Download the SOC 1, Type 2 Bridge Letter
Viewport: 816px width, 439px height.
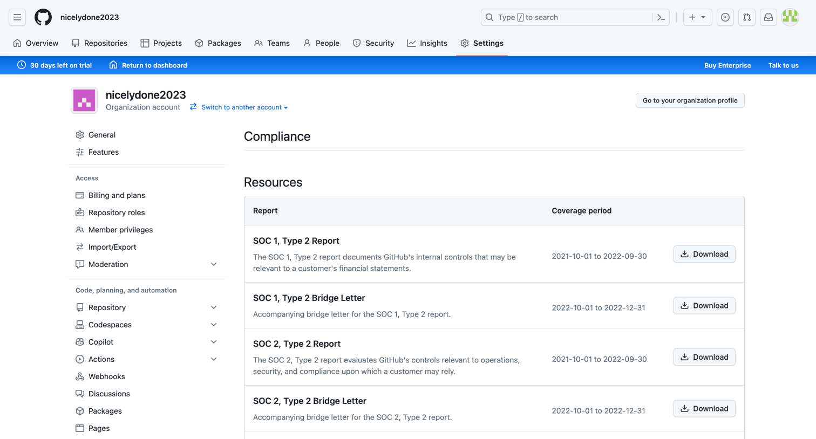[x=704, y=306]
